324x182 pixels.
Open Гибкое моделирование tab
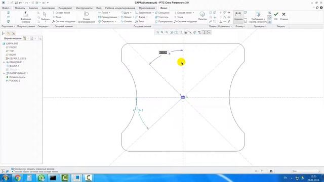pos(120,8)
